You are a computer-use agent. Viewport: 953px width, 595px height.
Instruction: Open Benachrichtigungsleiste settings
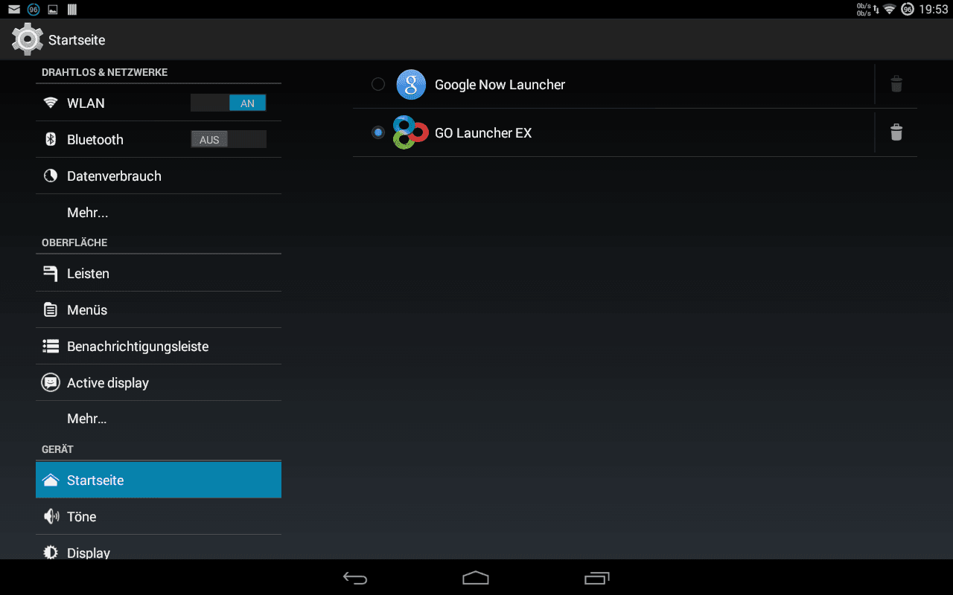159,346
